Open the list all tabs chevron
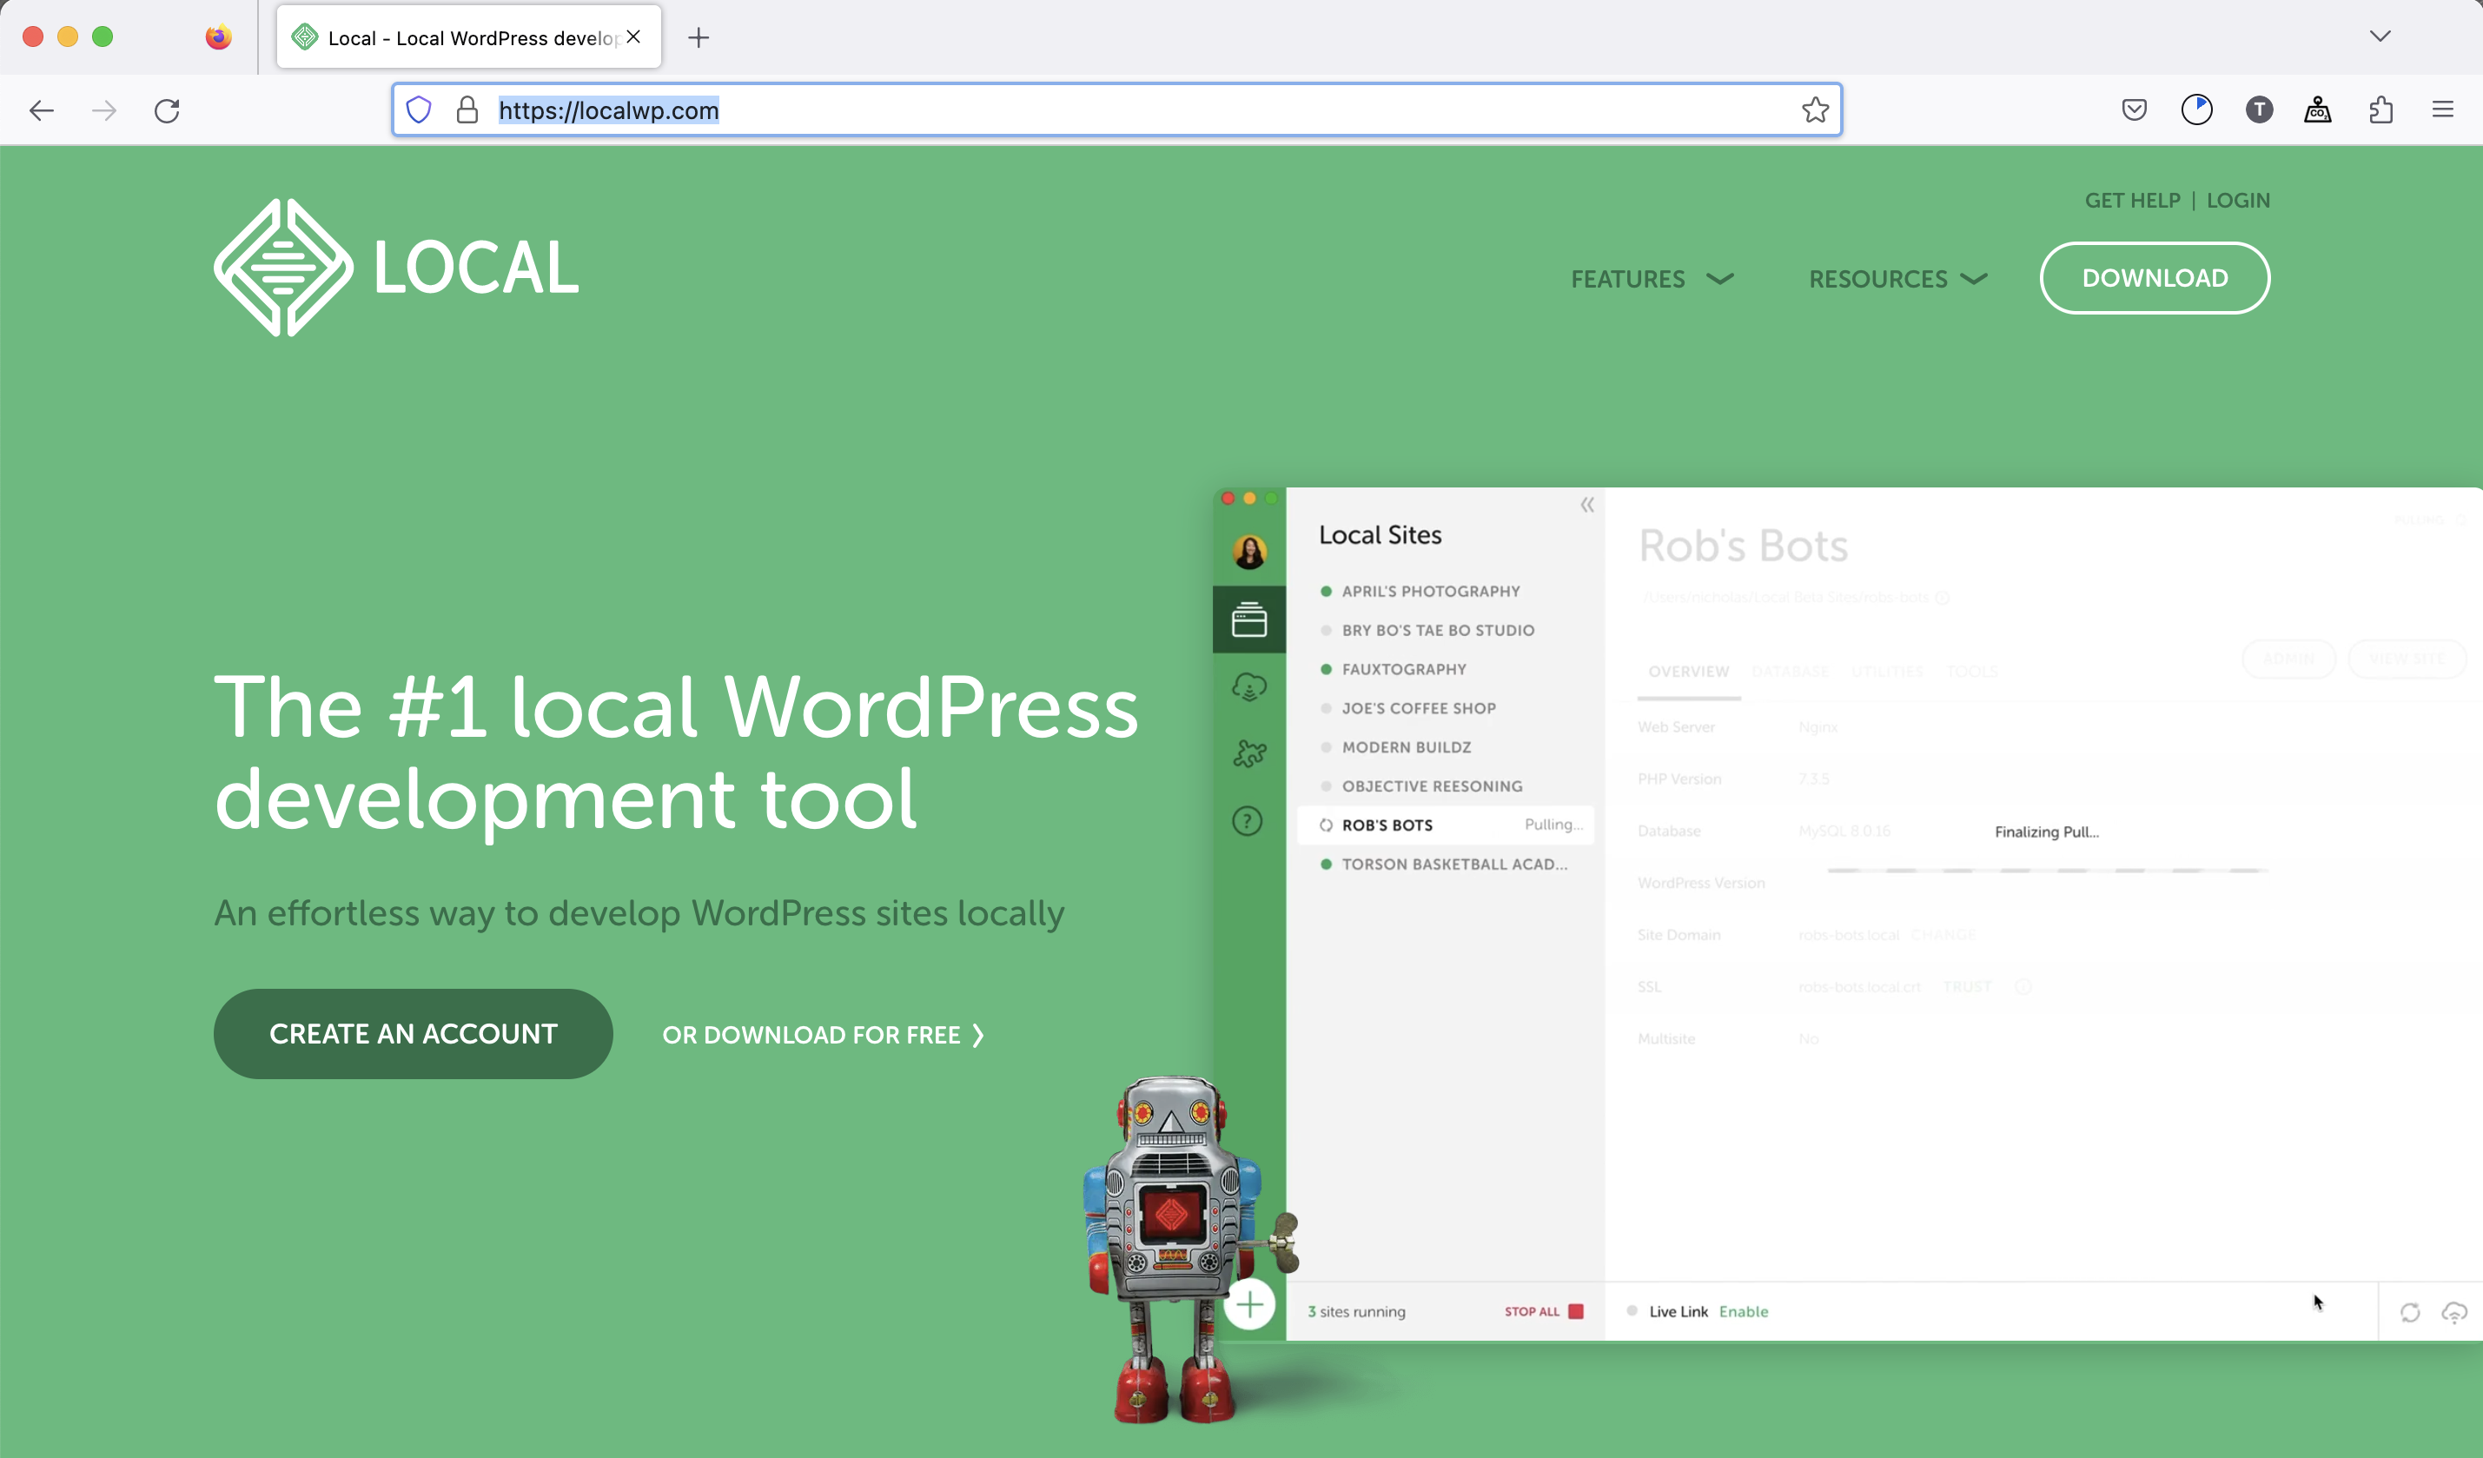Screen dimensions: 2483x1458 (2380, 36)
